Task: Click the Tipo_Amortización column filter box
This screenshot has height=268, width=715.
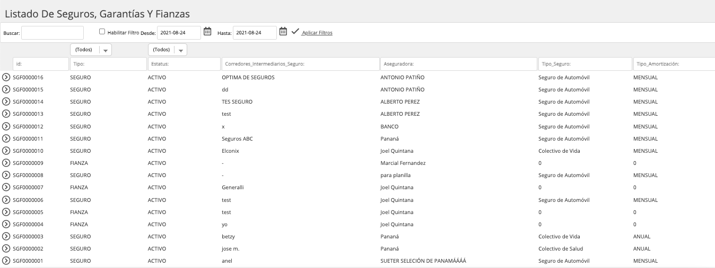Action: pos(674,64)
